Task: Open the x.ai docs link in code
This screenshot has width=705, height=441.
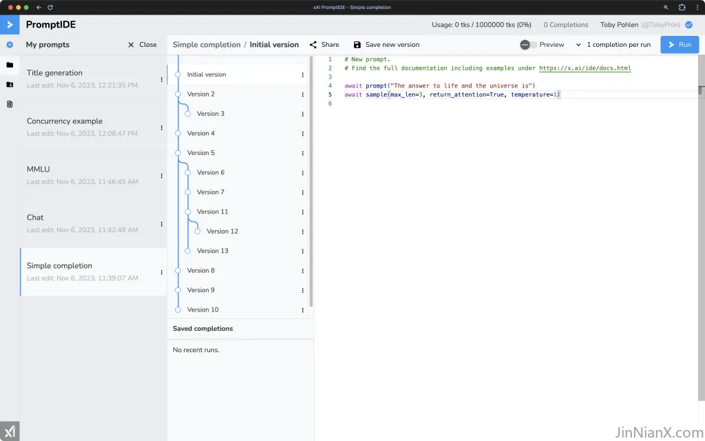Action: coord(585,68)
